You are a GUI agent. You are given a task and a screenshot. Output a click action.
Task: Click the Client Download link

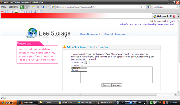89,34
